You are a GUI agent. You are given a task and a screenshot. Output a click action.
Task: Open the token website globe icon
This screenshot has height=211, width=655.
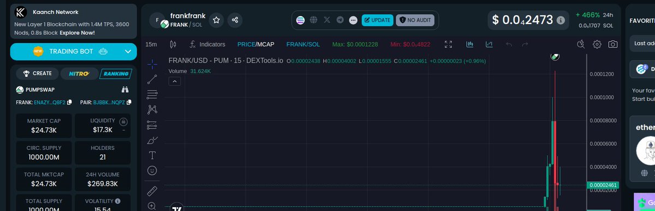[x=313, y=20]
